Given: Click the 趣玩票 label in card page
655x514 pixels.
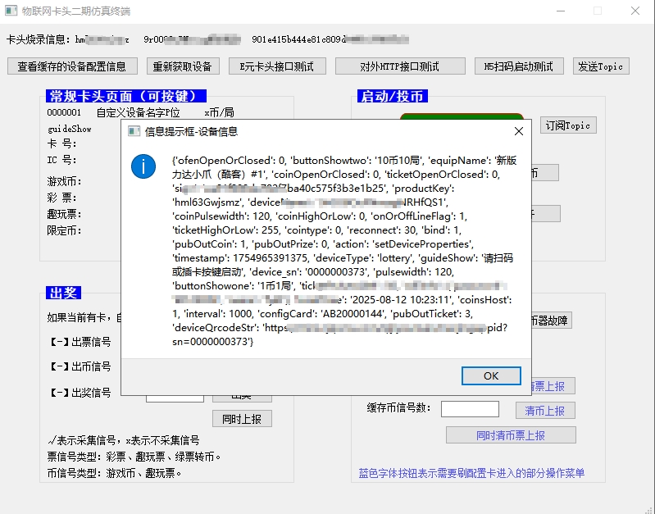Looking at the screenshot, I should click(x=64, y=215).
